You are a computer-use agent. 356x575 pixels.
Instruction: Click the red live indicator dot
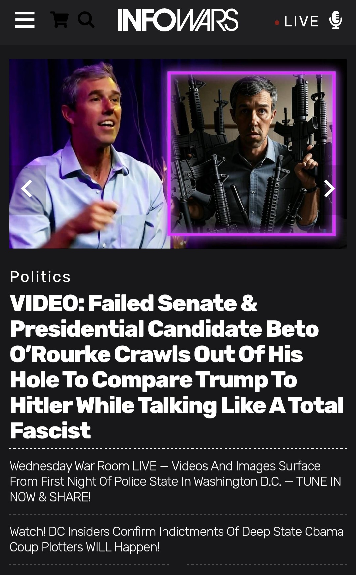[277, 23]
